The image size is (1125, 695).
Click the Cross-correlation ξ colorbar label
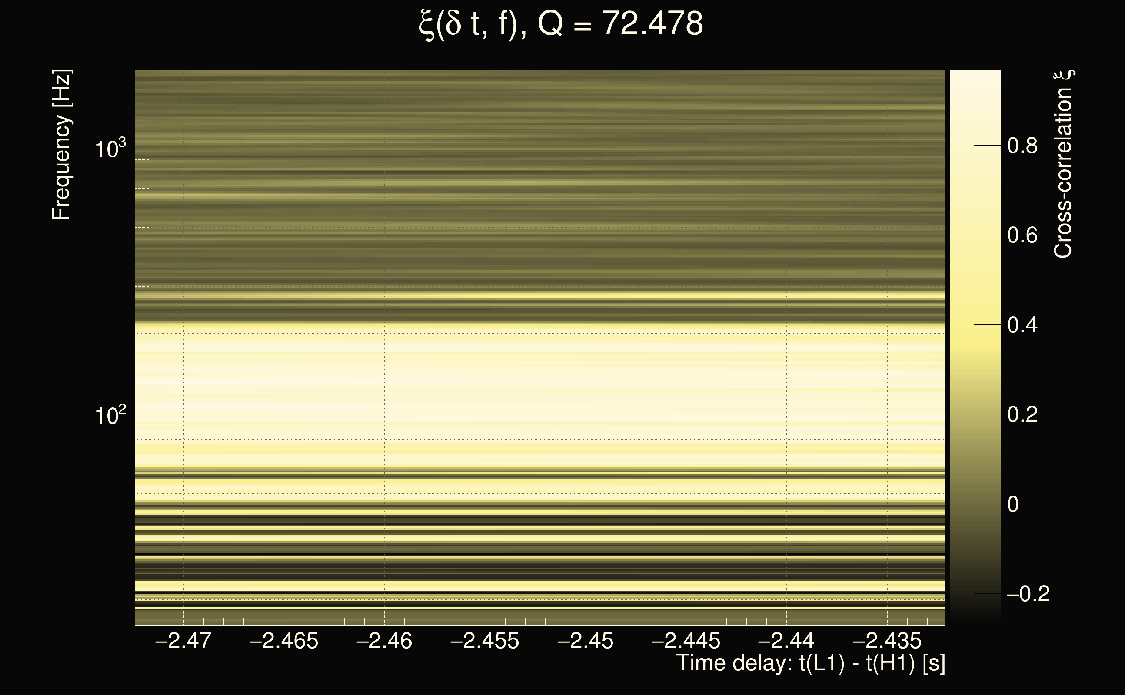(x=1063, y=164)
